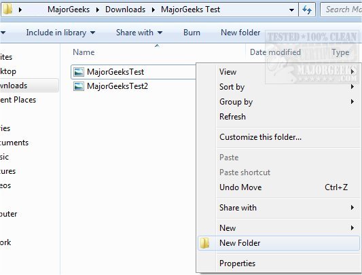Click the Burn toolbar button
Screen dimensions: 362x275
(192, 33)
